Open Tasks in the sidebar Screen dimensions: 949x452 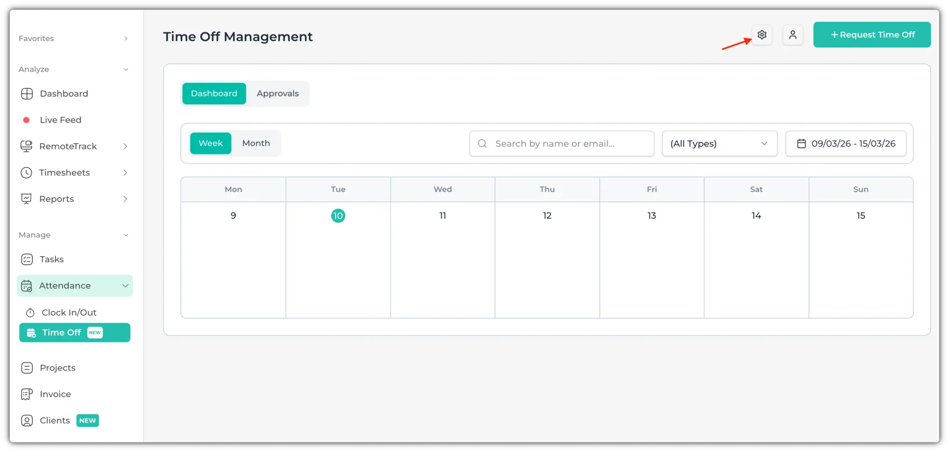(51, 259)
